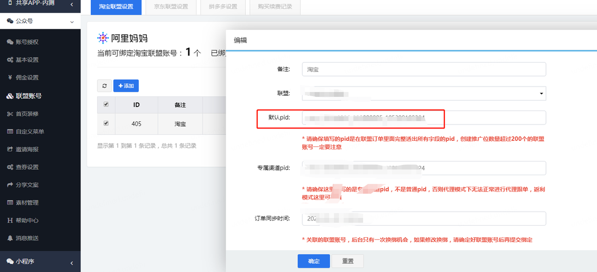This screenshot has height=272, width=597.
Task: Click the blue 添加 button
Action: (126, 86)
